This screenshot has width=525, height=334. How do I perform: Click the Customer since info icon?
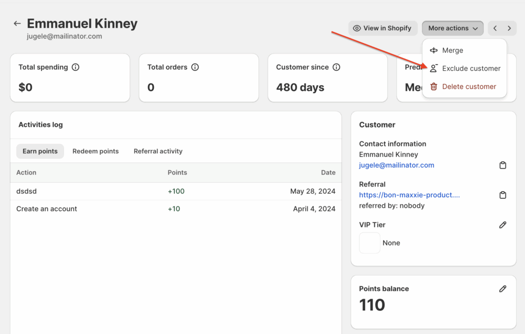point(336,67)
